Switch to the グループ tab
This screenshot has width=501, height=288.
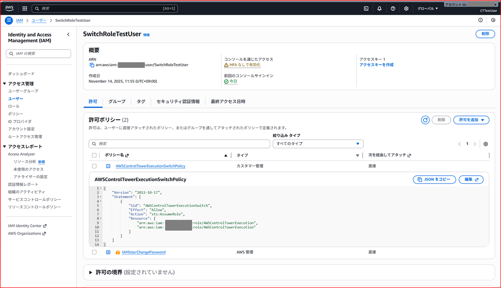coord(117,101)
